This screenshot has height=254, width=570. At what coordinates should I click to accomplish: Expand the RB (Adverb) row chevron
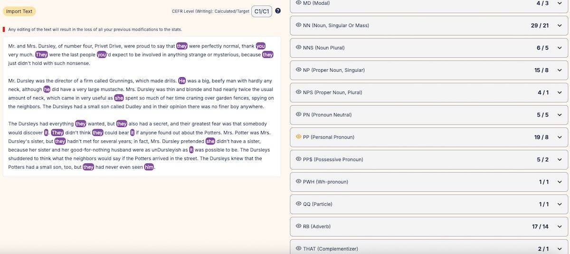pos(559,227)
